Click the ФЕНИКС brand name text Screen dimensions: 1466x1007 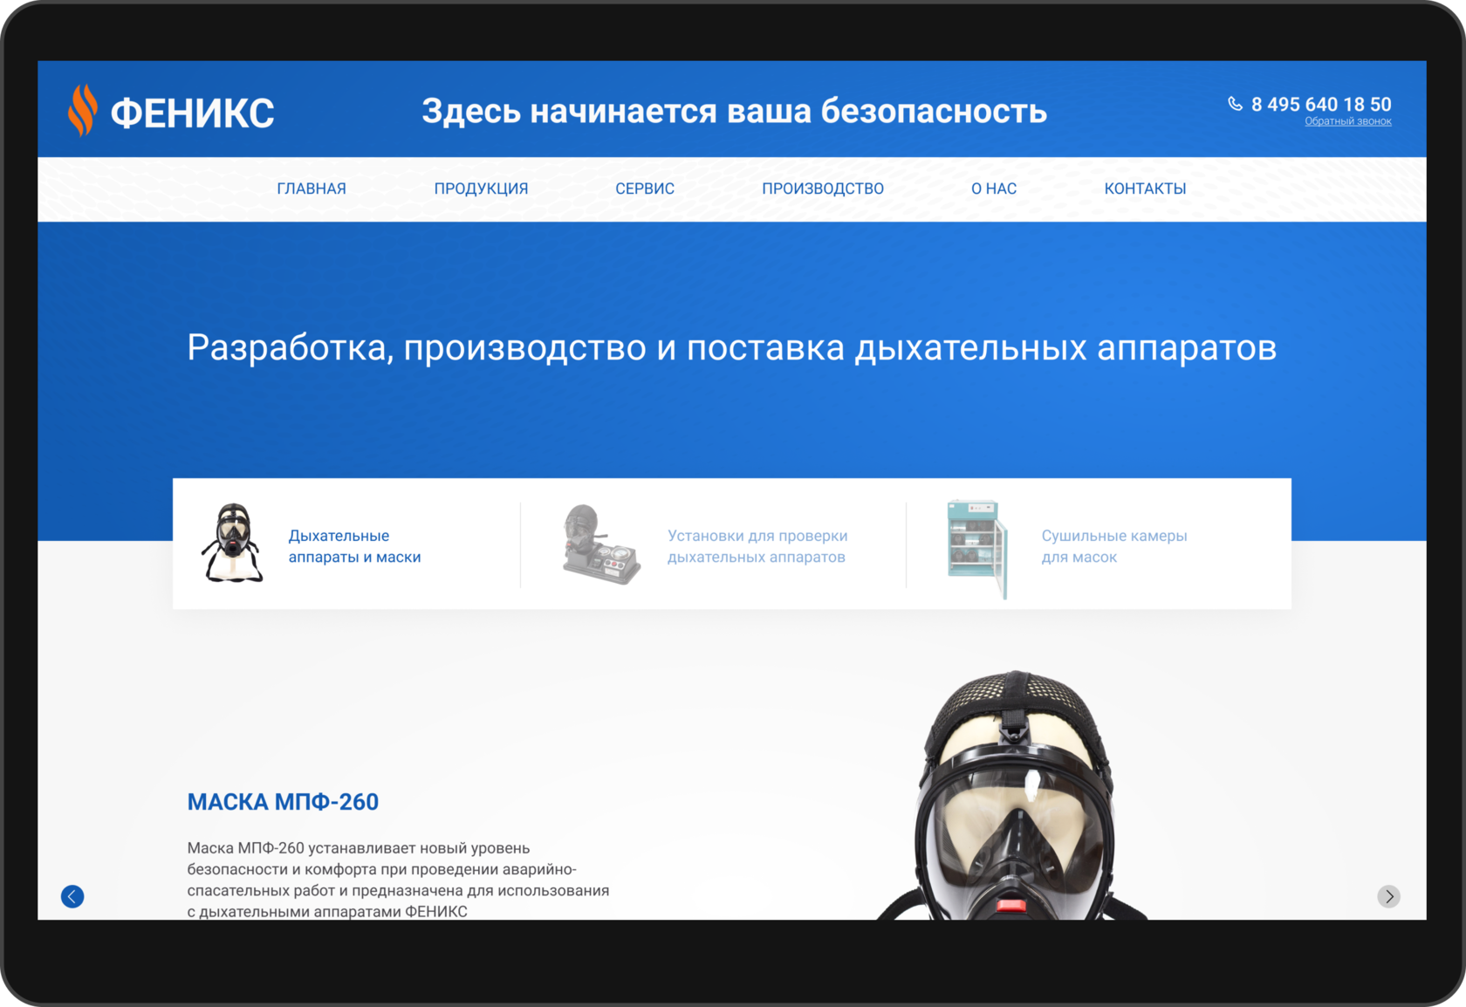(192, 113)
